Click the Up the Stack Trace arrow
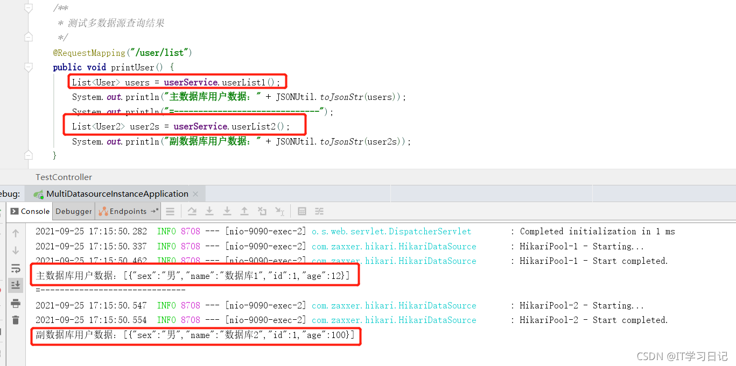The width and height of the screenshot is (736, 366). pos(16,233)
